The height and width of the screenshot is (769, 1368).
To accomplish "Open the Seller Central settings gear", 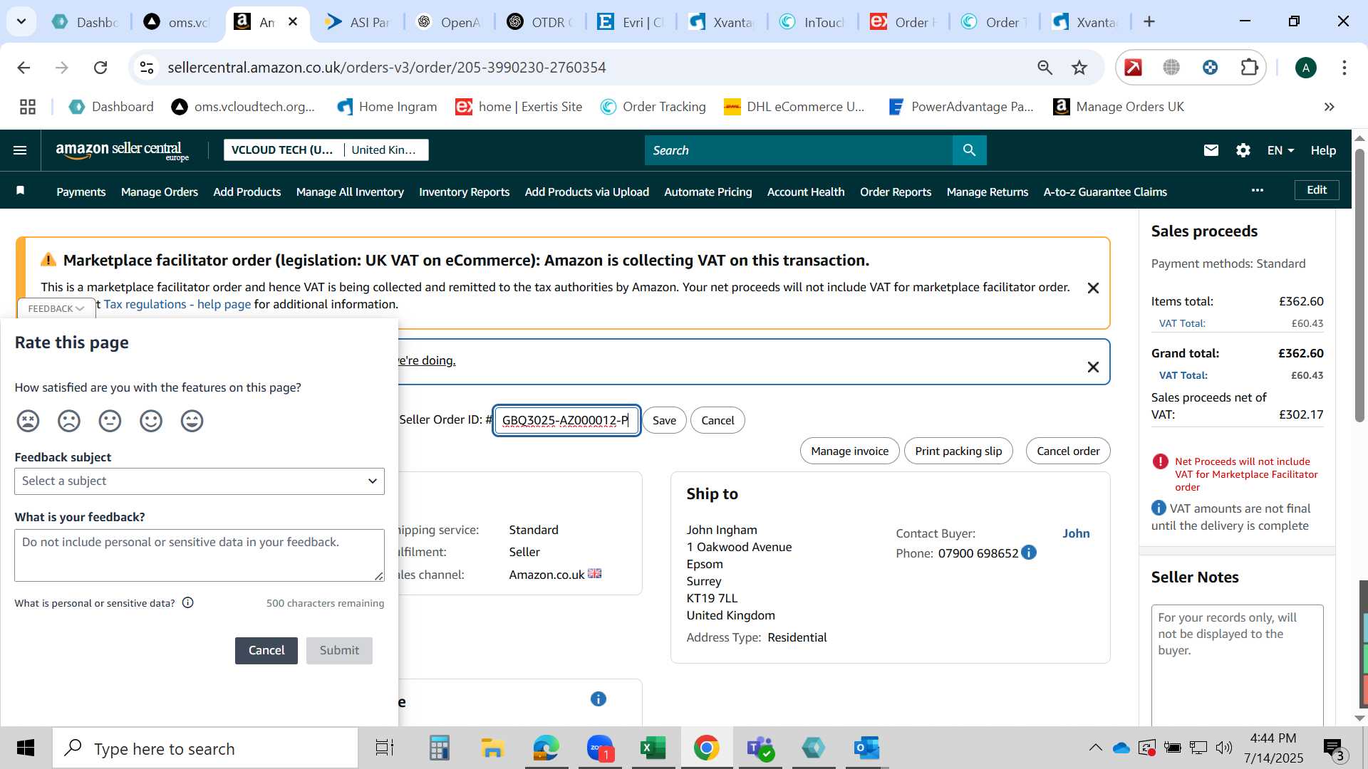I will [x=1243, y=150].
